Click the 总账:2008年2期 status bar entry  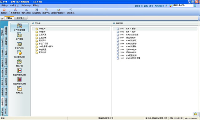[x=176, y=118]
